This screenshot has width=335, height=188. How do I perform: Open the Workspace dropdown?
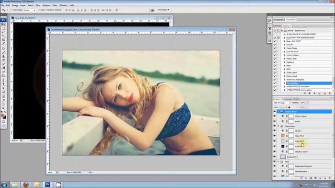click(x=163, y=10)
